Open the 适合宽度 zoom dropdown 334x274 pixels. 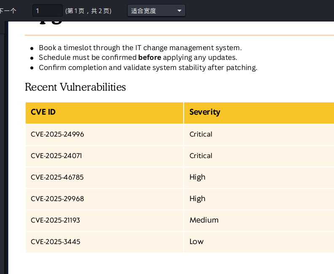coord(152,11)
